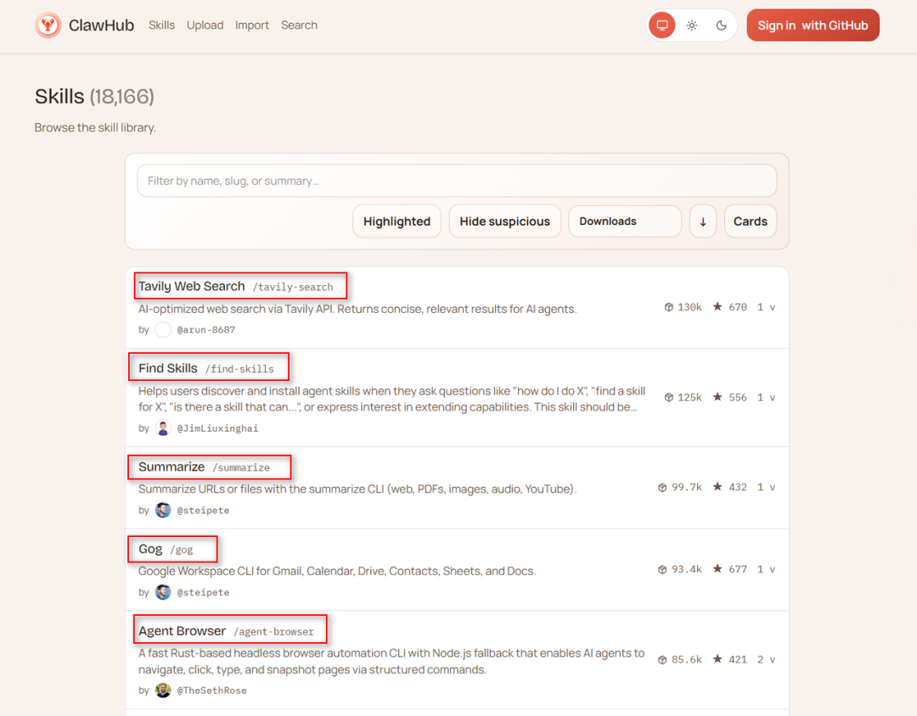Click the /find-skills slug text
The image size is (917, 716).
tap(239, 369)
